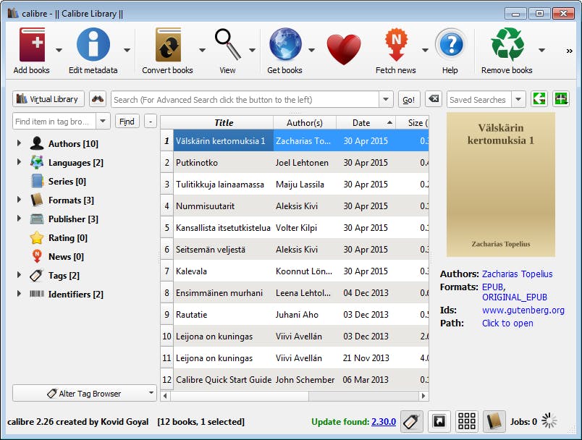Open the search history dropdown arrow
Viewport: 582px width, 440px height.
click(386, 99)
